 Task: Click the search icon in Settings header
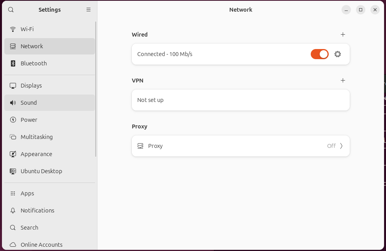[x=11, y=10]
